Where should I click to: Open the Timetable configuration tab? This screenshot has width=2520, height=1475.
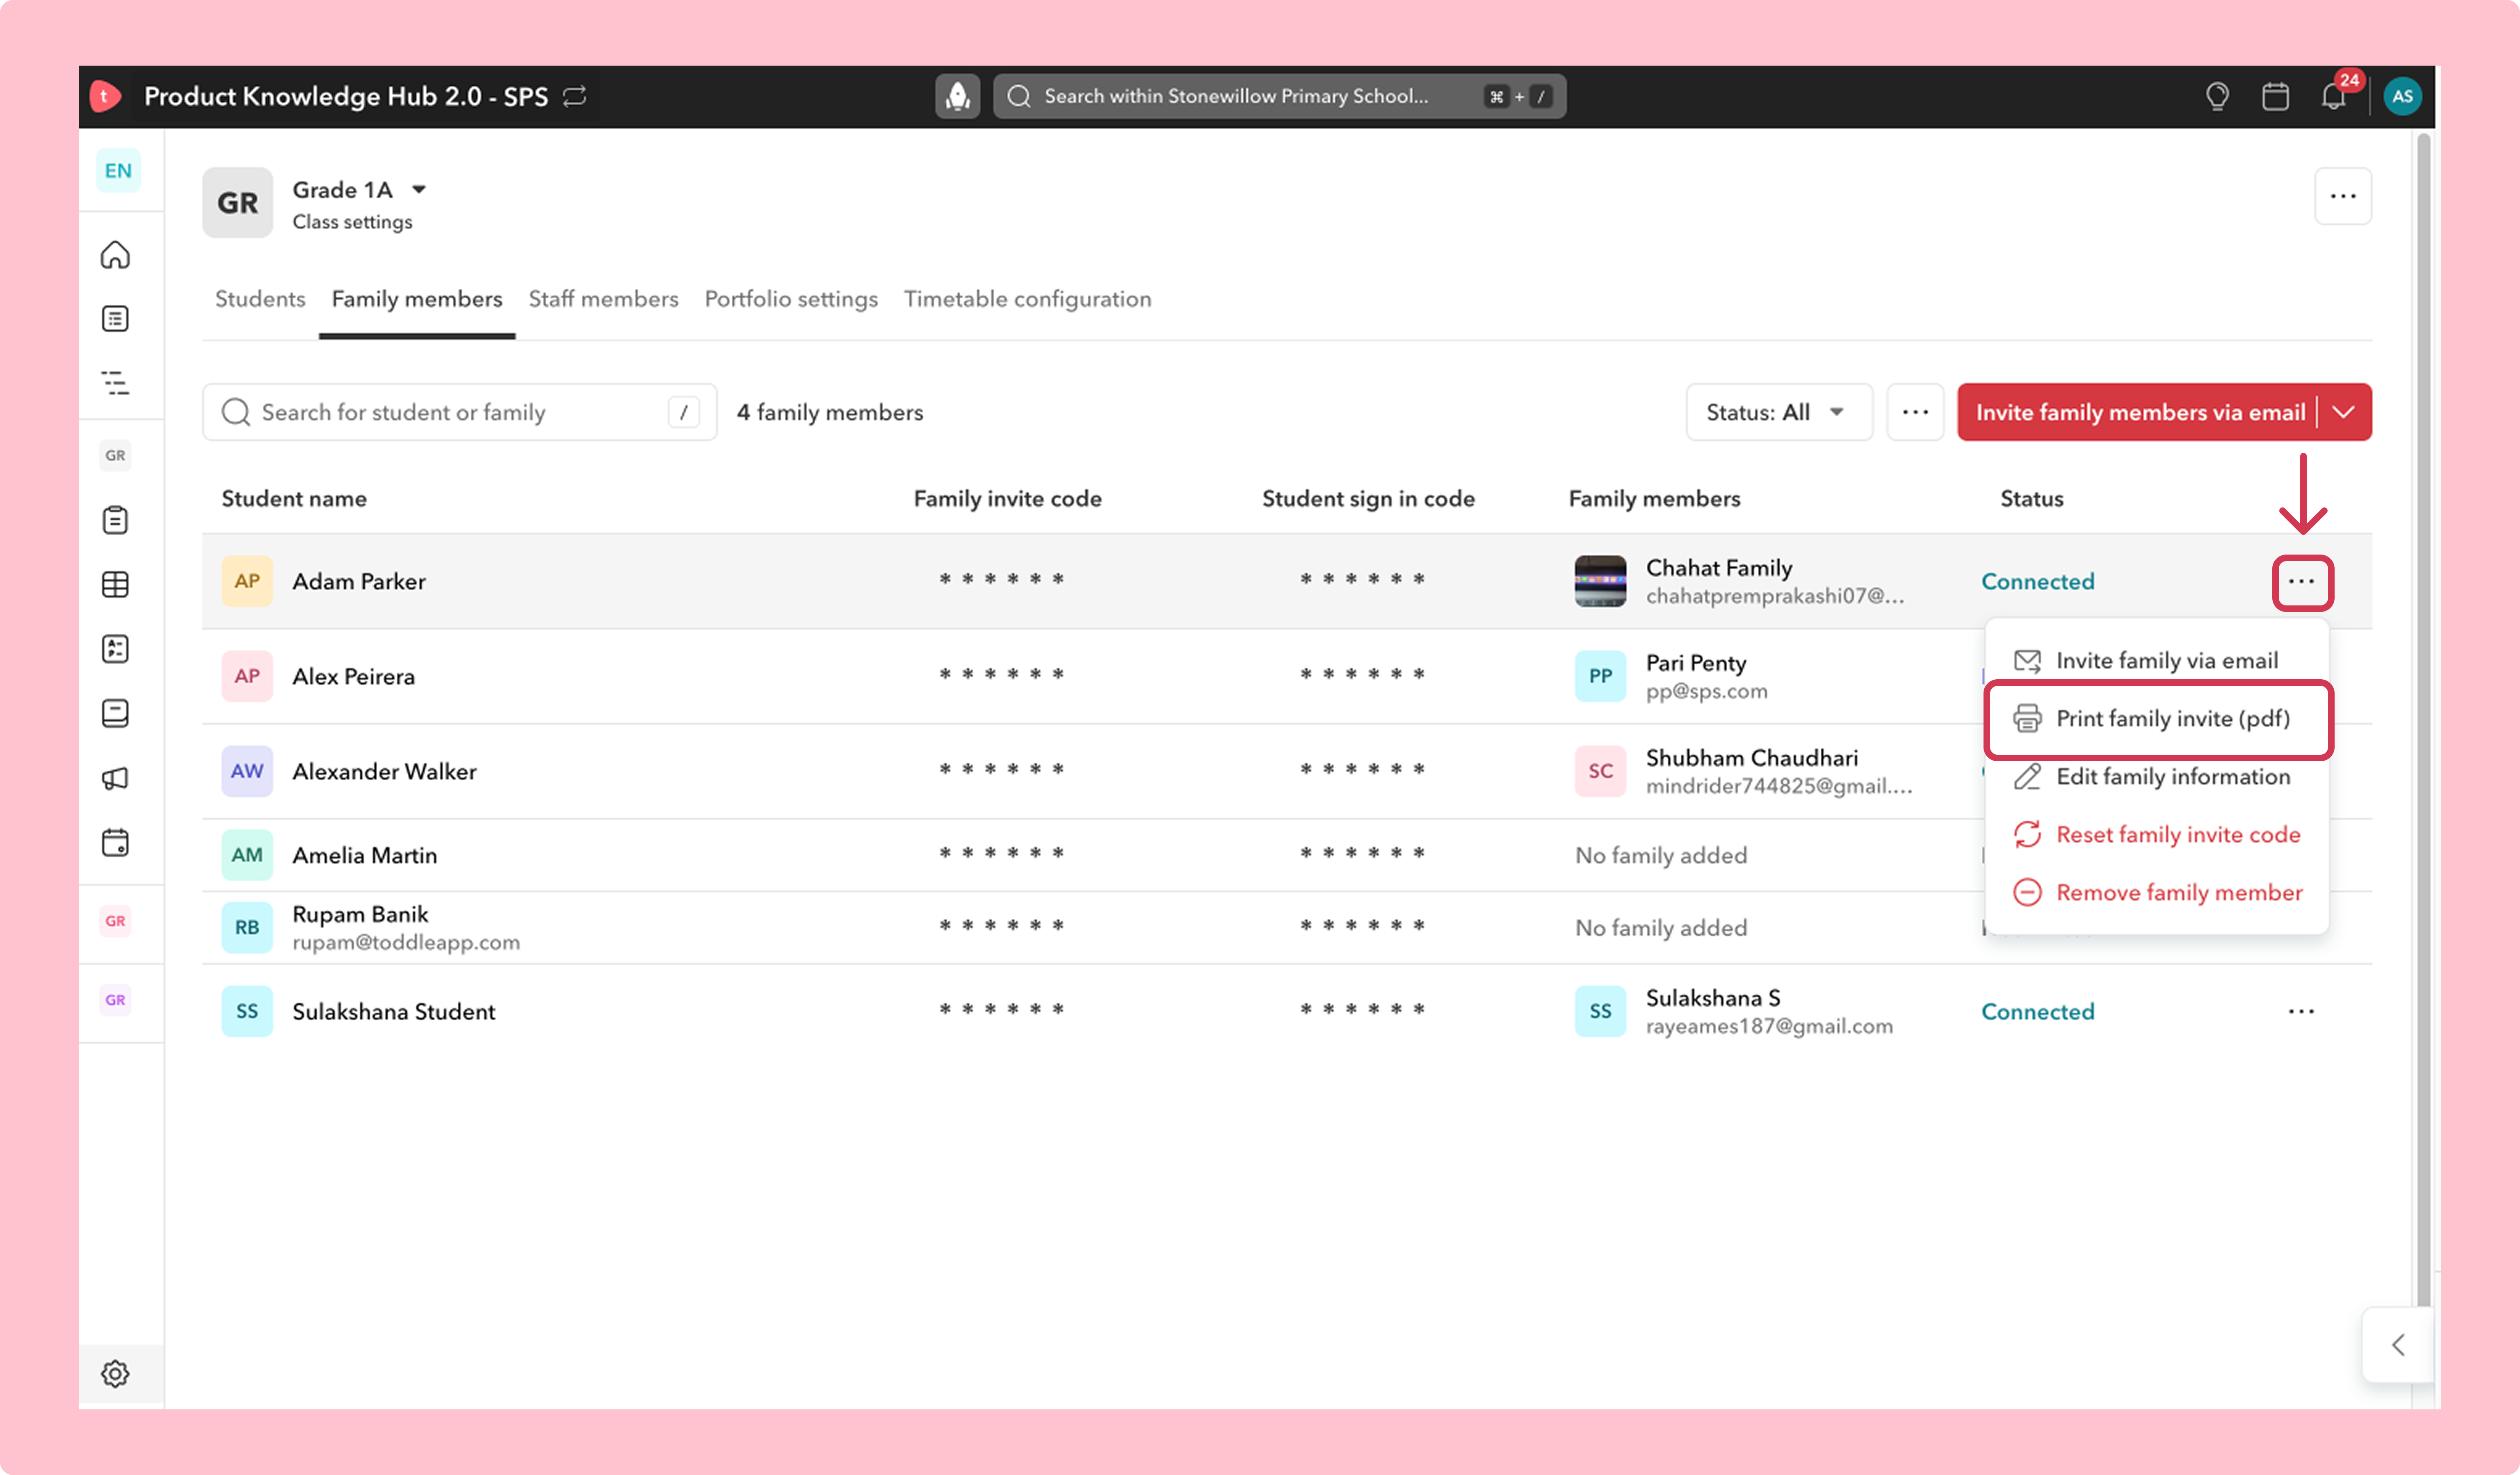(x=1028, y=299)
